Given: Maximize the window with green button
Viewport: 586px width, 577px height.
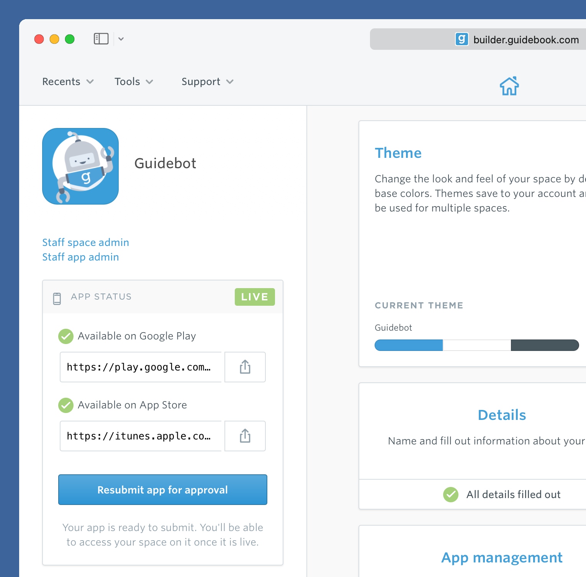Looking at the screenshot, I should [x=70, y=39].
